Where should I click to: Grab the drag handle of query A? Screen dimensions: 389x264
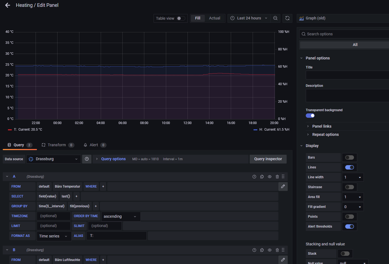pos(283,177)
